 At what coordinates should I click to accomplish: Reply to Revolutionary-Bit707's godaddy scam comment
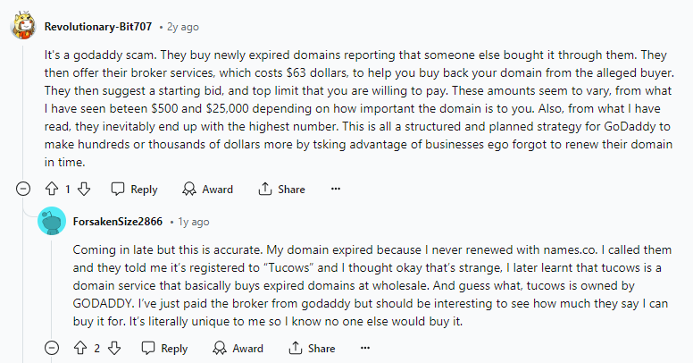point(134,190)
